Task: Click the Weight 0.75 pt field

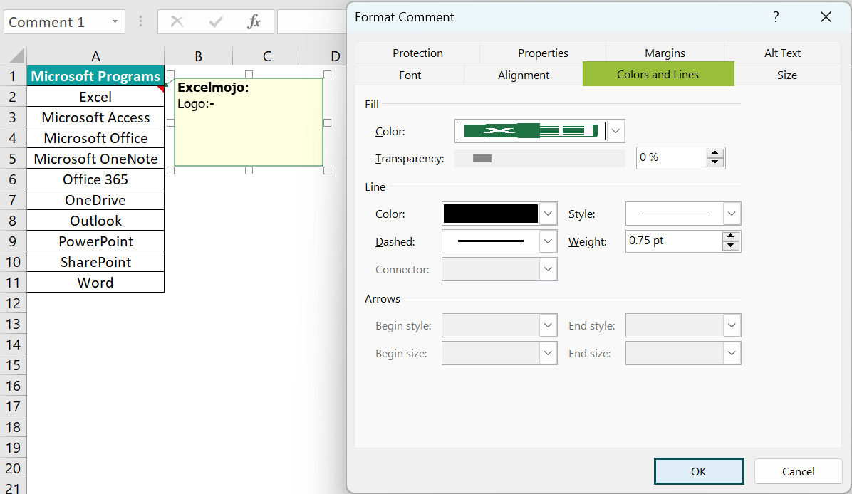Action: tap(674, 241)
